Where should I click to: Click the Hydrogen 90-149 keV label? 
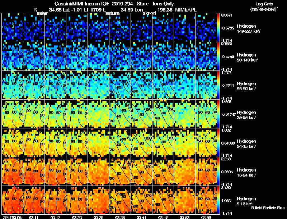[248, 58]
